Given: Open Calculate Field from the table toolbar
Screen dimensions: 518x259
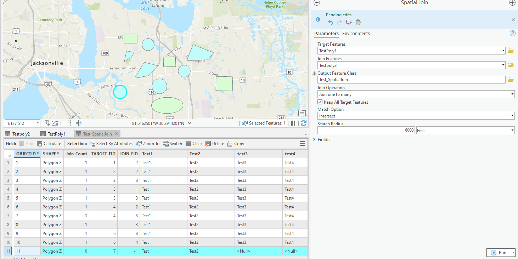Looking at the screenshot, I should pos(49,143).
